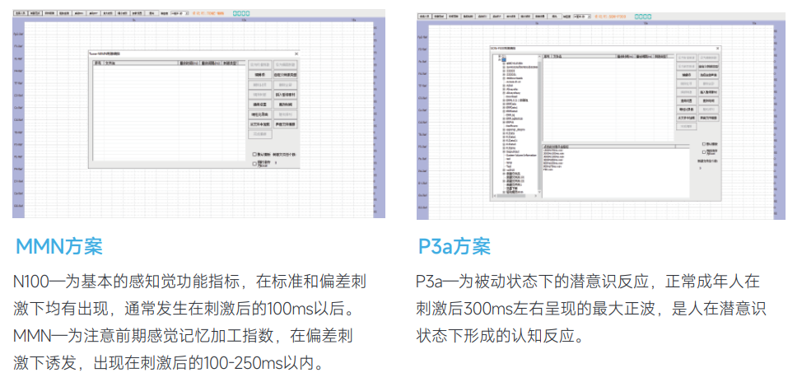Click the 编辑项 button in MMN dialog
The image size is (788, 382).
[260, 74]
